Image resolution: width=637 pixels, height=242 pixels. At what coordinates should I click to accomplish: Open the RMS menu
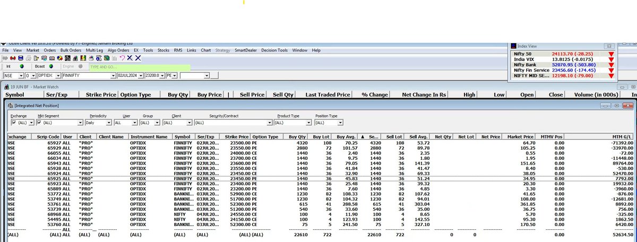click(178, 50)
